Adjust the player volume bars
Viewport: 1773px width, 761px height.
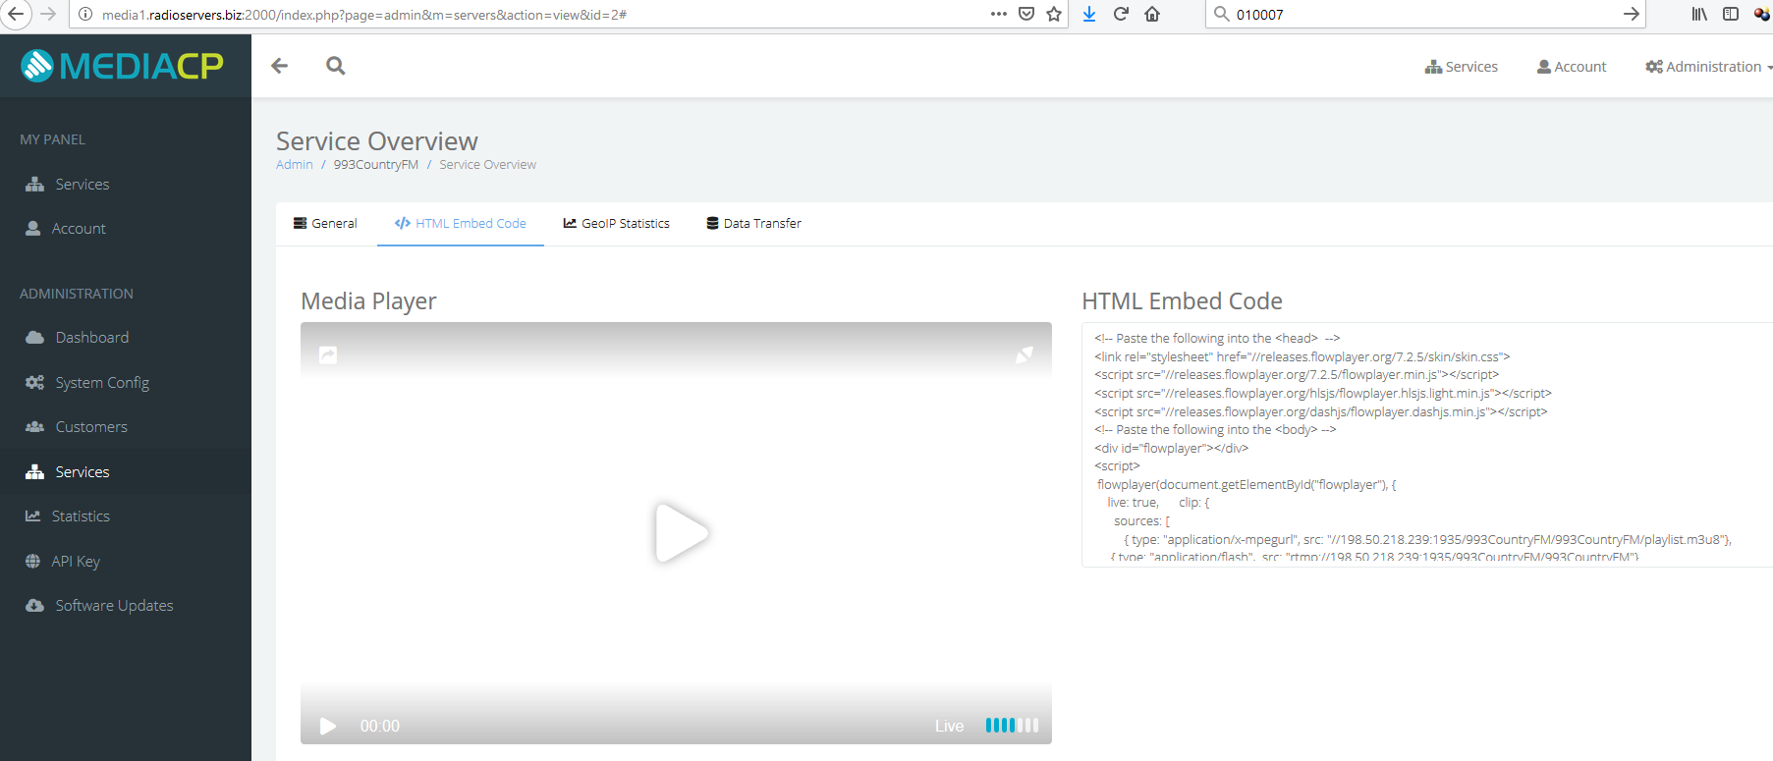(x=1011, y=726)
